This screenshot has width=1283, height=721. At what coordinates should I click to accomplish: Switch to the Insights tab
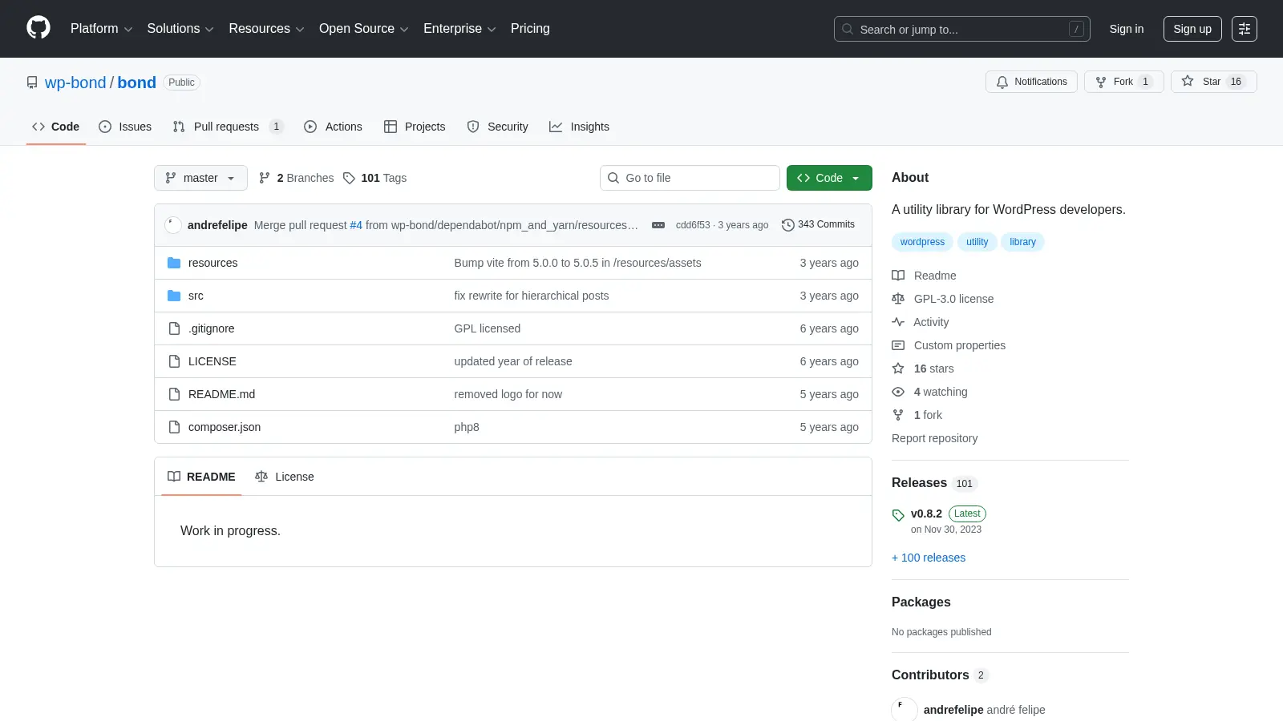coord(579,127)
